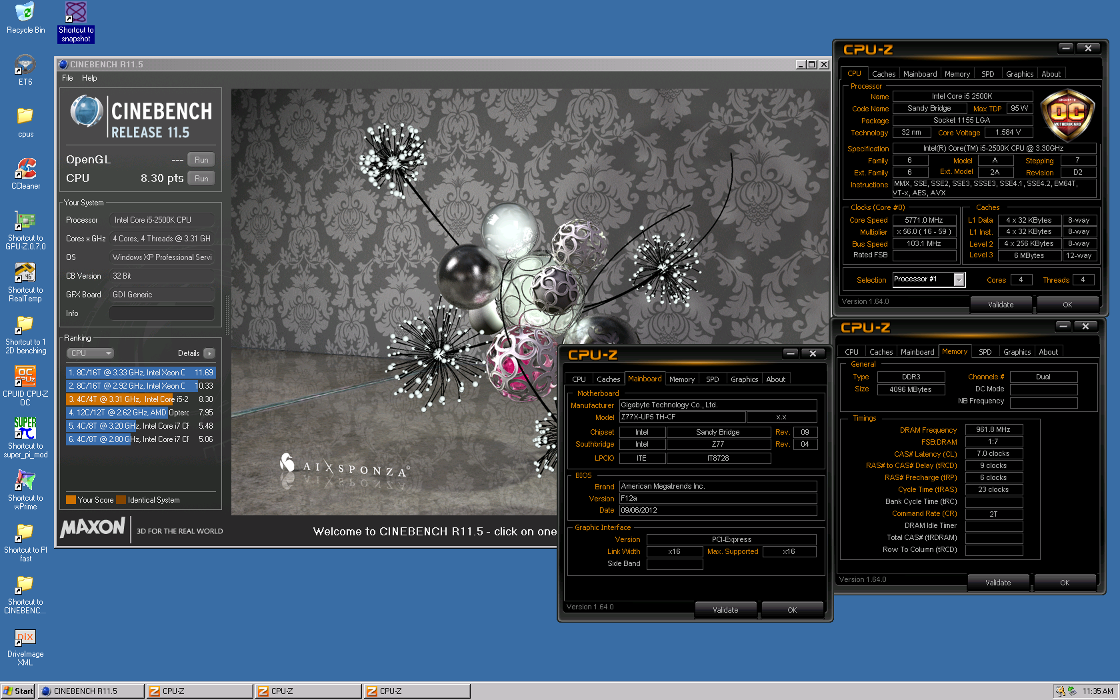The height and width of the screenshot is (700, 1120).
Task: Select ranking row 3 Intel Core i5 8.30
Action: pyautogui.click(x=141, y=399)
